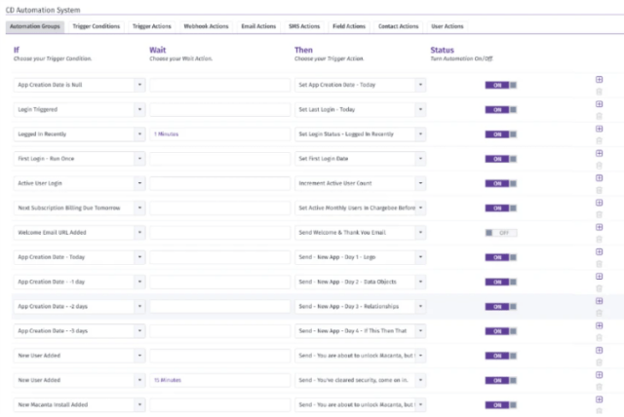
Task: Go to the SMS Actions tab
Action: [x=304, y=26]
